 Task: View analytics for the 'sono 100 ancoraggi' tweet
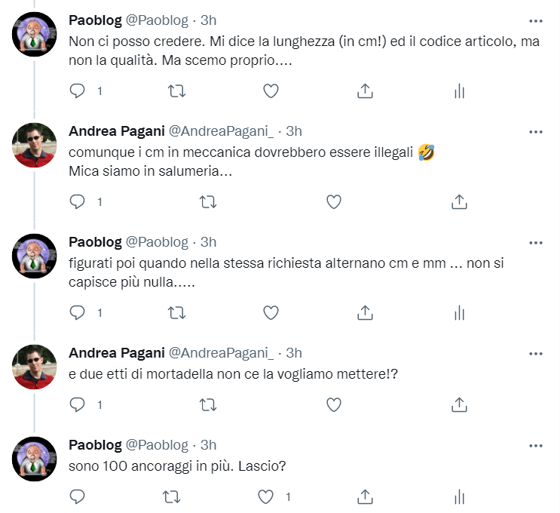459,497
